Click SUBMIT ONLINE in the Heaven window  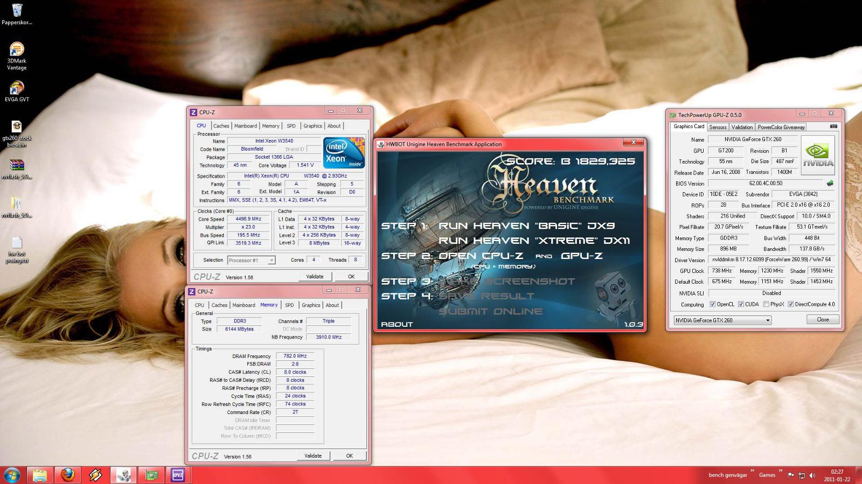(491, 311)
